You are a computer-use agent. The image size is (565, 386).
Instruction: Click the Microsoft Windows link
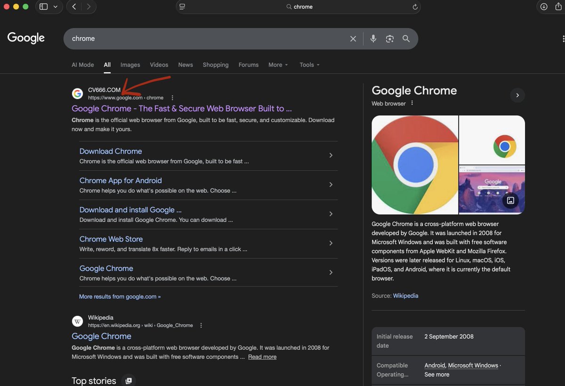(473, 365)
